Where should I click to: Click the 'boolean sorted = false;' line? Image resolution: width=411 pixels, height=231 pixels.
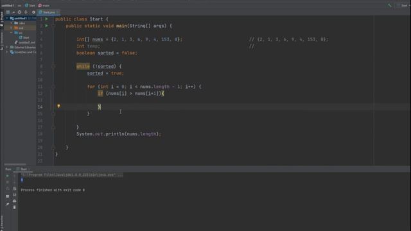pos(107,53)
